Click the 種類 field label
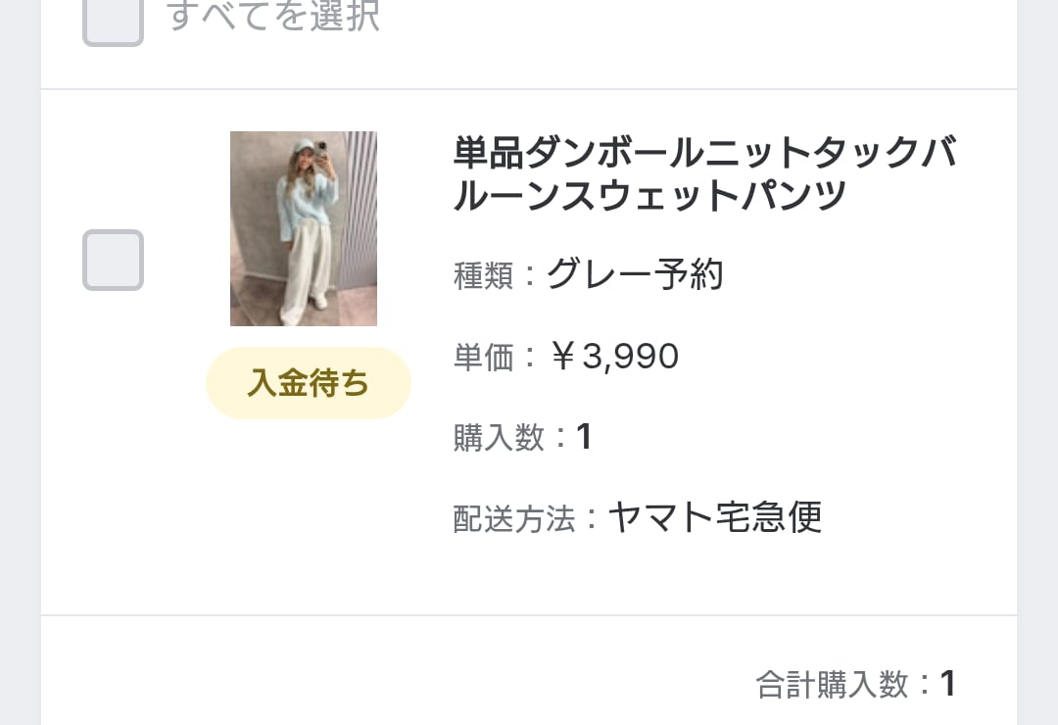Screen dimensions: 1058x725 [484, 276]
